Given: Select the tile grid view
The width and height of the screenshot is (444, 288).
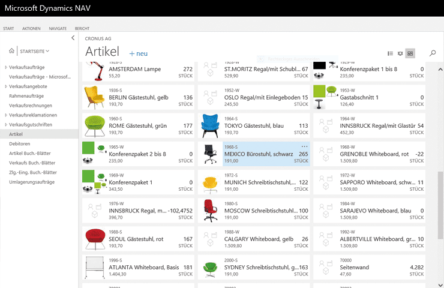Looking at the screenshot, I should pos(410,53).
